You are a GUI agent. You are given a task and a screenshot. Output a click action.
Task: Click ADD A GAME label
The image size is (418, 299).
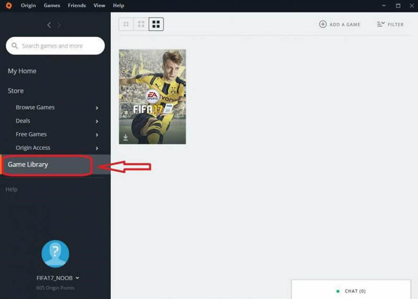pos(345,25)
